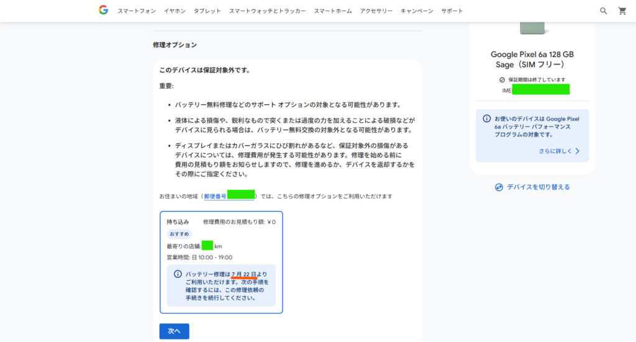Click さらに詳しく link
636x342 pixels.
click(x=555, y=151)
